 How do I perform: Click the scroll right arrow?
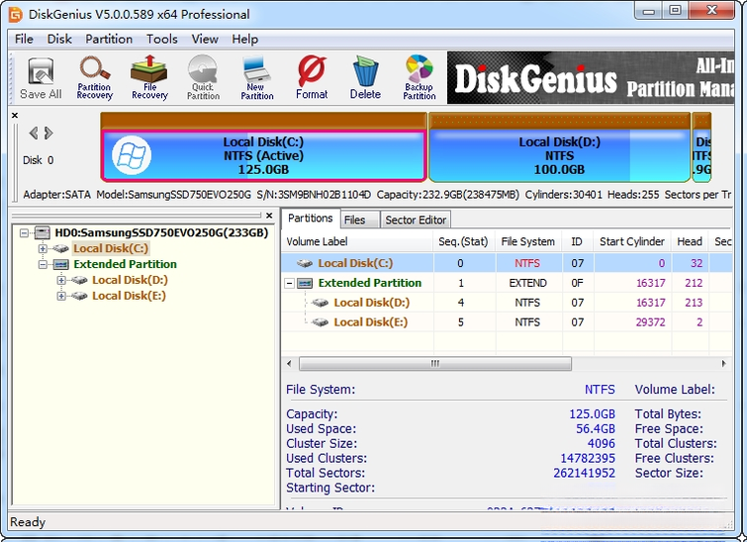coord(723,364)
